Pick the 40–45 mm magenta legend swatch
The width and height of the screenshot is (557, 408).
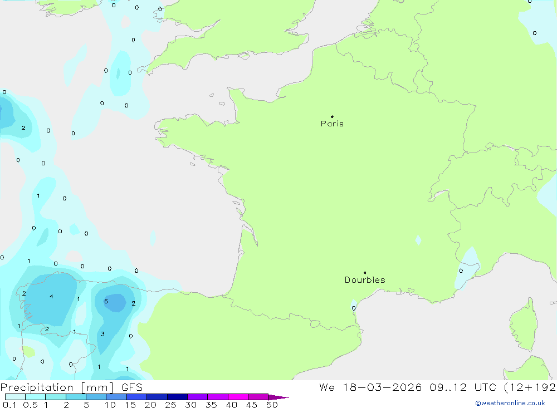tap(238, 397)
